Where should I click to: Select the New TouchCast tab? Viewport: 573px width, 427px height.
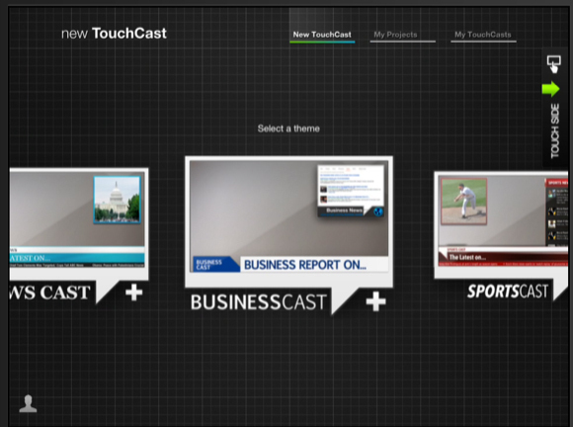coord(322,36)
